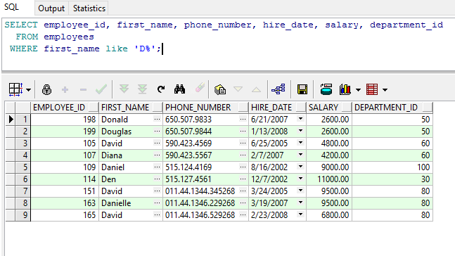The image size is (455, 256).
Task: Click the fetch next page icon
Action: [x=124, y=89]
